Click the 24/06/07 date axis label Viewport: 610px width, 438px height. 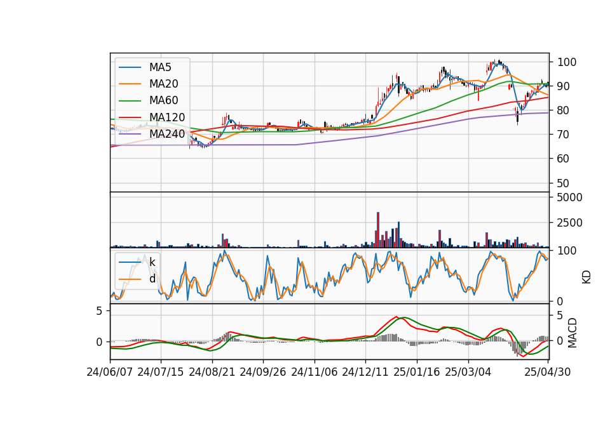[x=110, y=372]
